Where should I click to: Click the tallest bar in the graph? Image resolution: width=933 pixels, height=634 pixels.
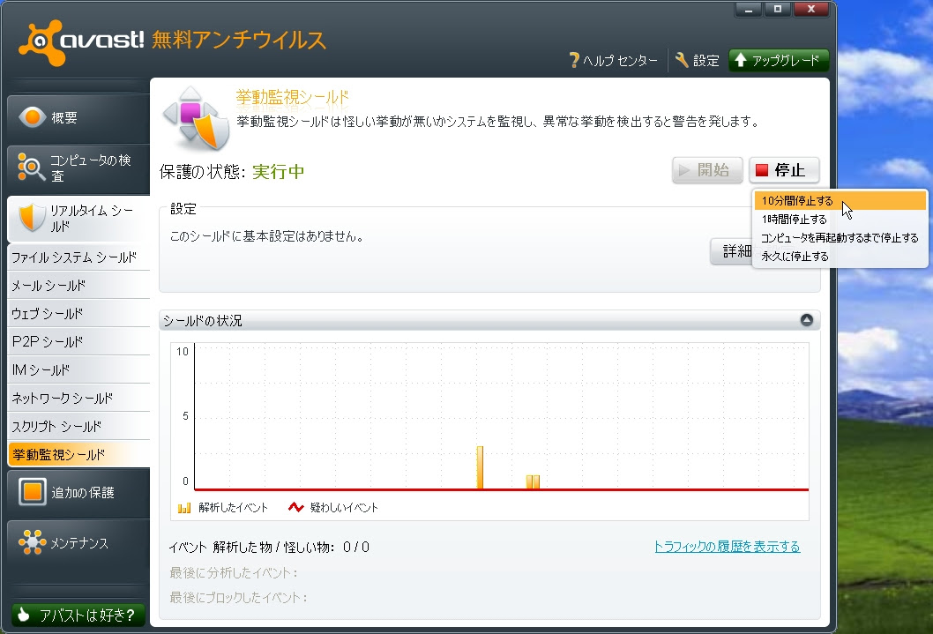[480, 467]
